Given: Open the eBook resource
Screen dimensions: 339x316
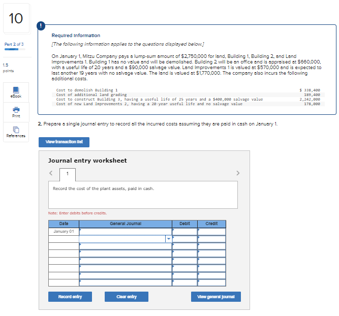Looking at the screenshot, I should point(16,92).
